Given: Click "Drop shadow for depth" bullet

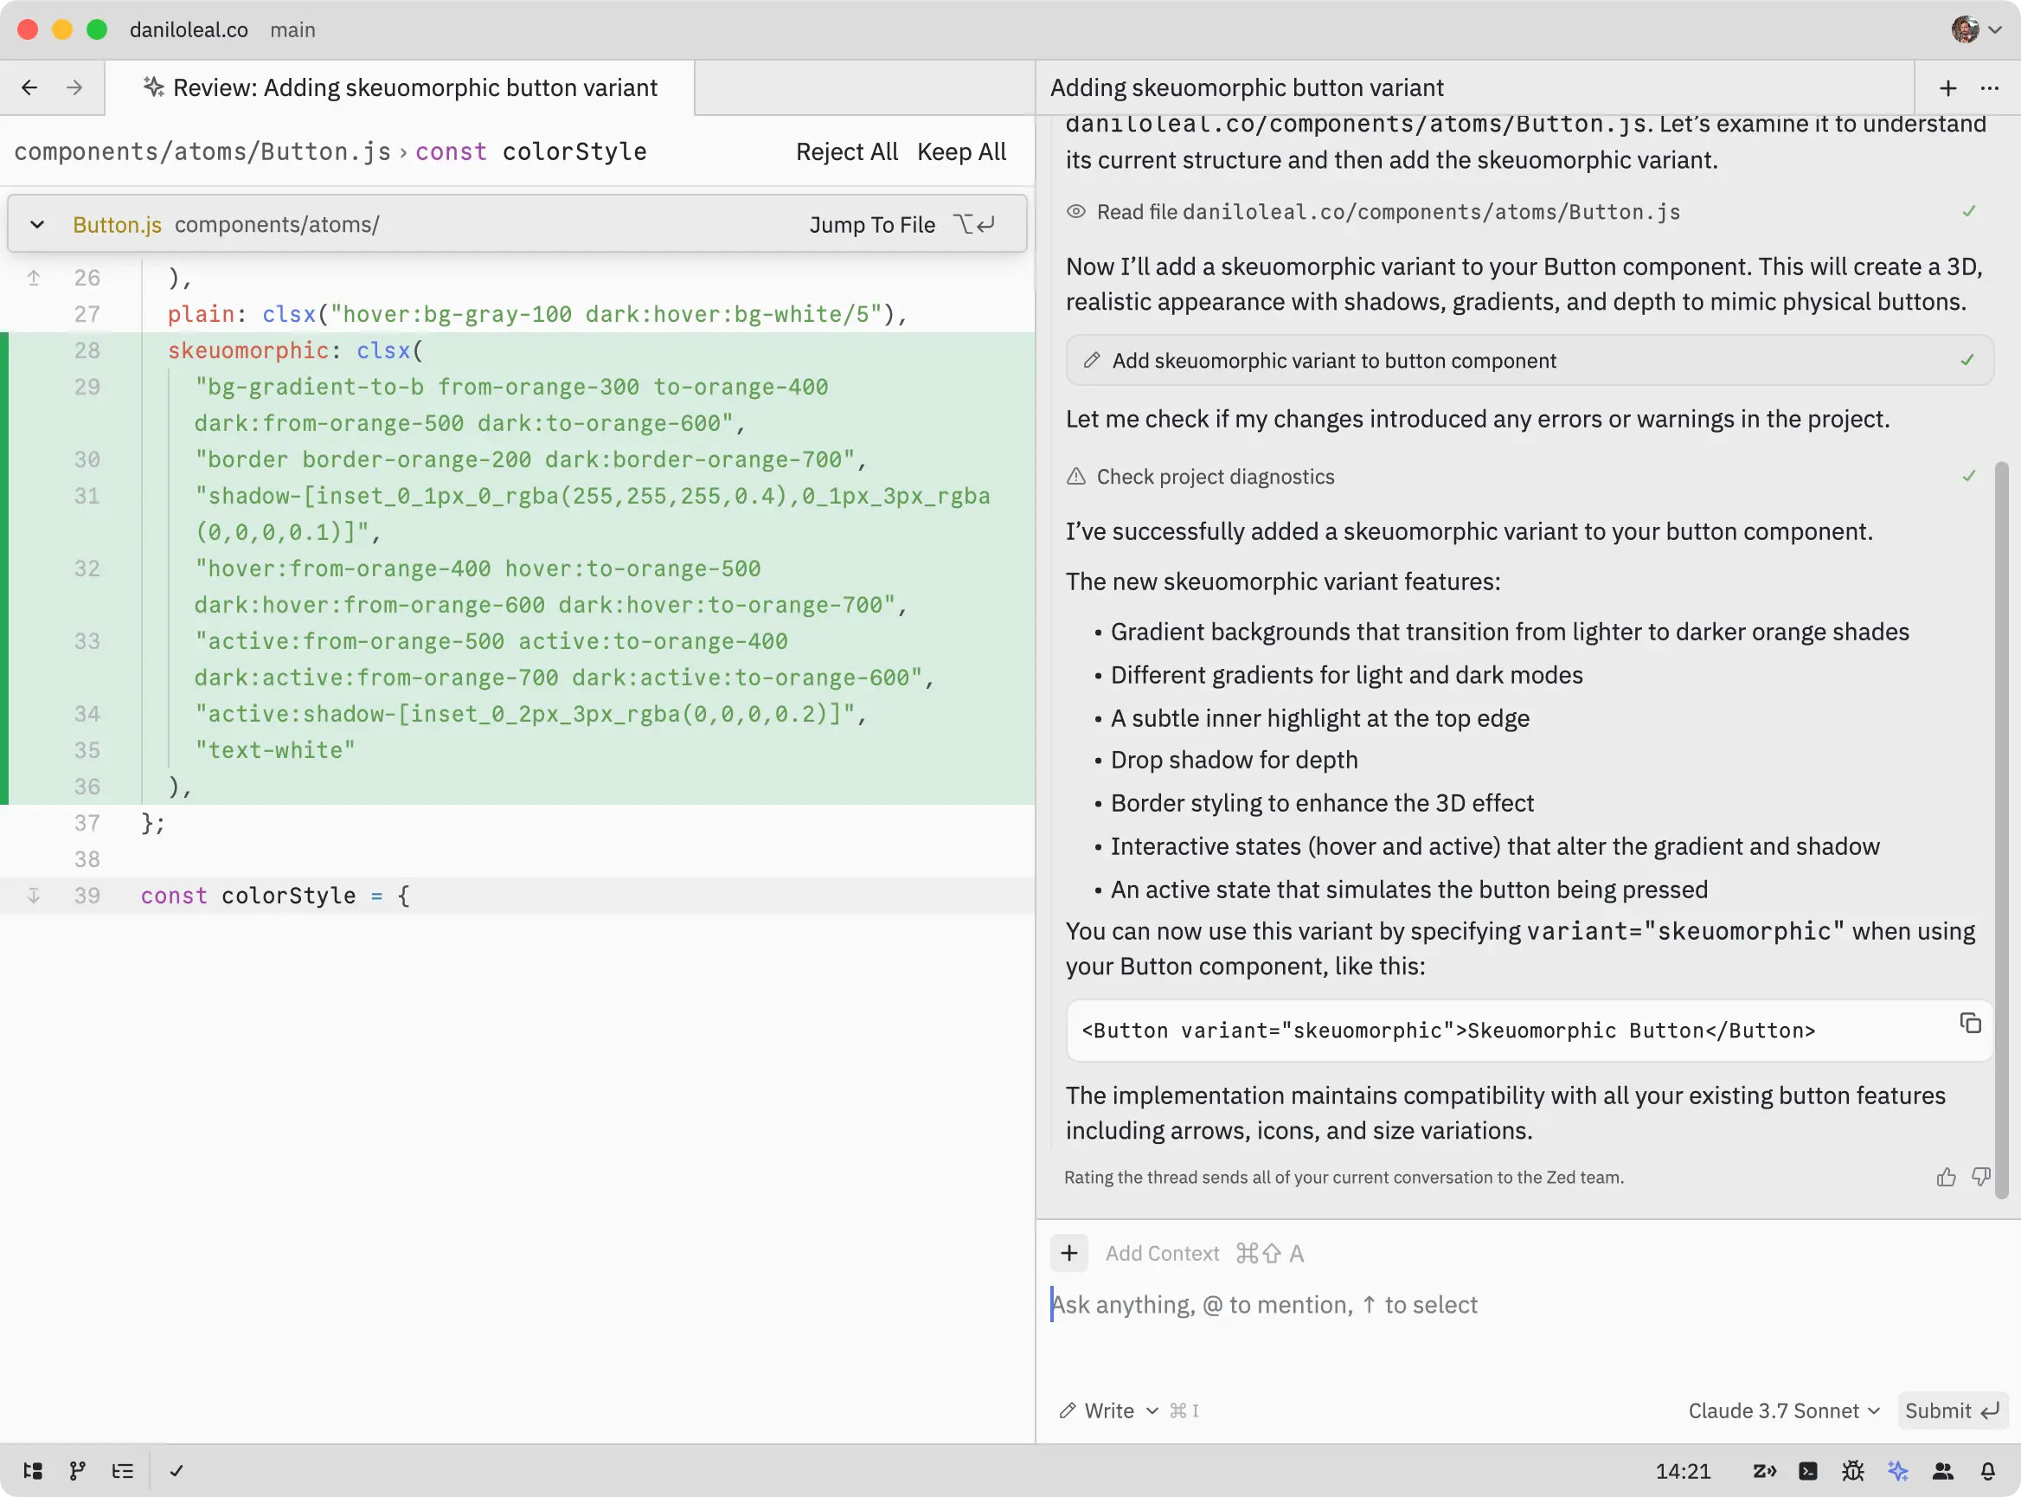Looking at the screenshot, I should pyautogui.click(x=1234, y=760).
